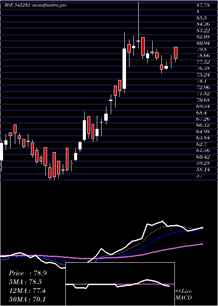Select the 82.08 axis value

[203, 37]
